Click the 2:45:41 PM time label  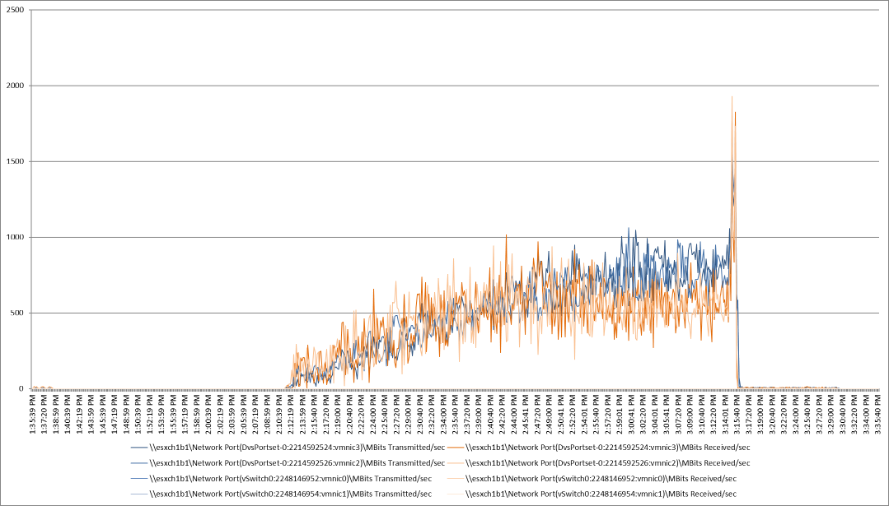[x=526, y=415]
